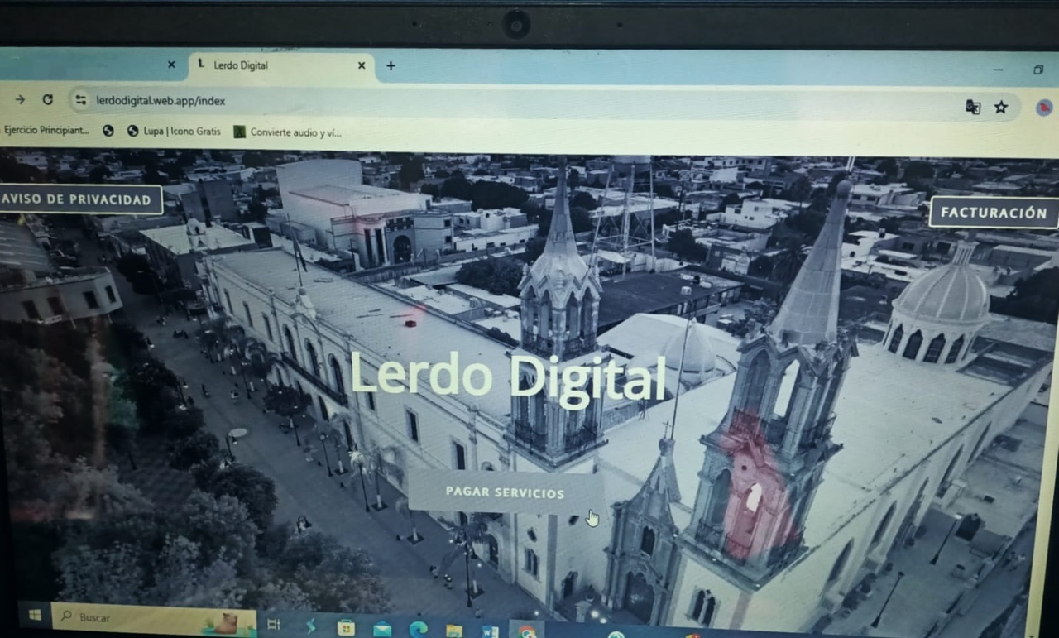Switch to the Lerdo Digital tab
Image resolution: width=1059 pixels, height=638 pixels.
265,65
